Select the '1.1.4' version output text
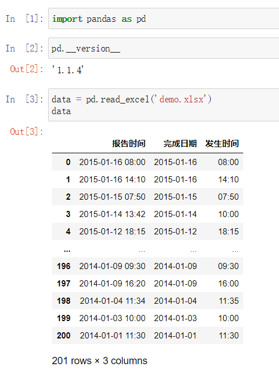The width and height of the screenshot is (279, 372). [68, 70]
